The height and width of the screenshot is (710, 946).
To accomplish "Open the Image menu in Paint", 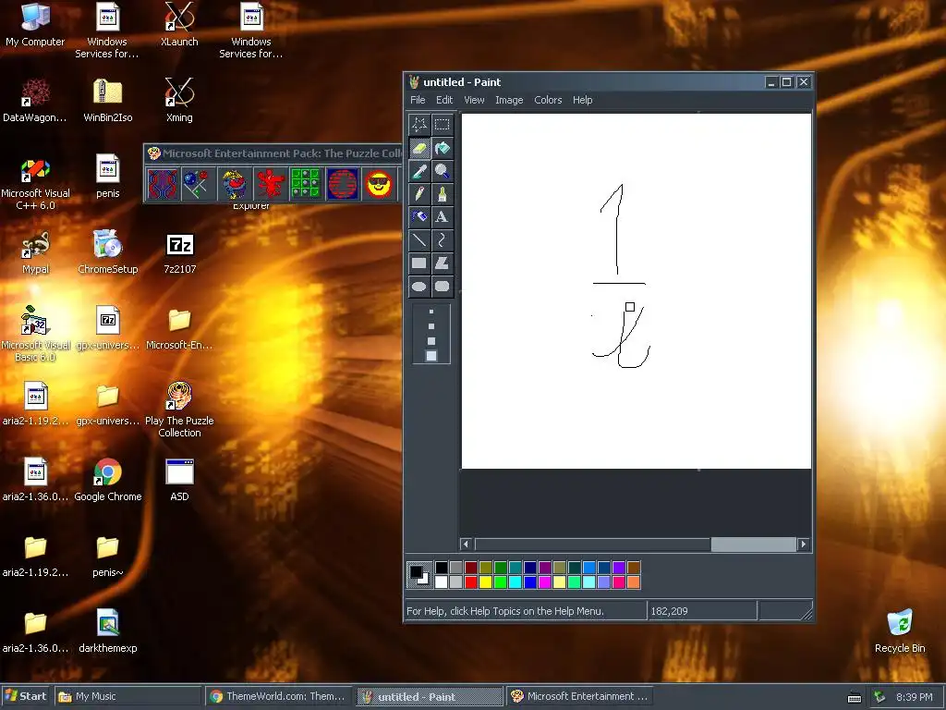I will (x=509, y=100).
